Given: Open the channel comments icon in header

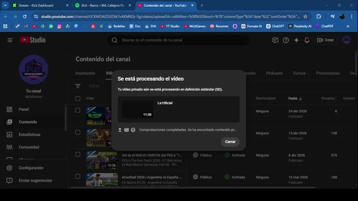Looking at the screenshot, I should [x=275, y=40].
